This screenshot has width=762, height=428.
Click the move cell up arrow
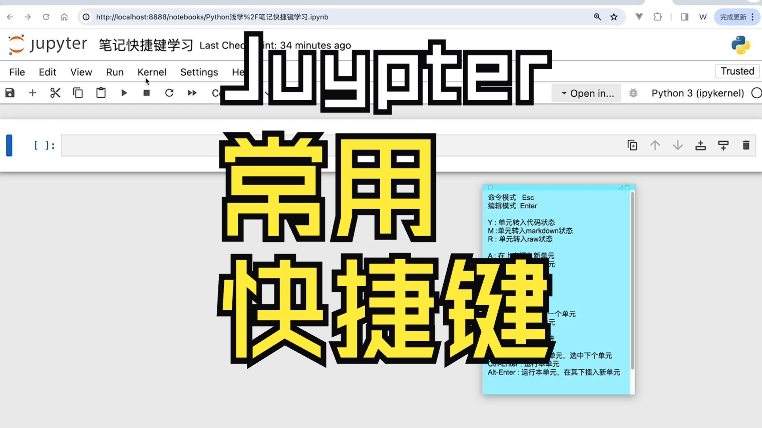pyautogui.click(x=655, y=145)
